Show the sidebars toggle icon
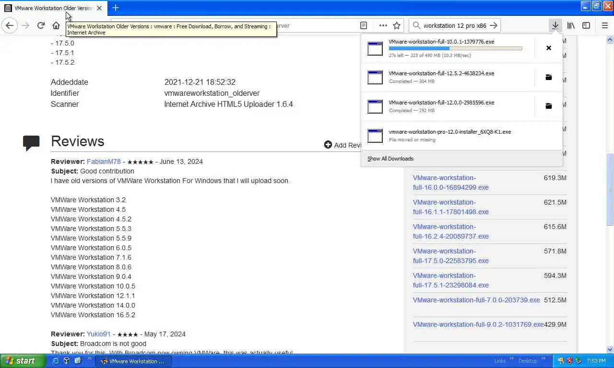Screen dimensions: 614x368 tap(586, 25)
